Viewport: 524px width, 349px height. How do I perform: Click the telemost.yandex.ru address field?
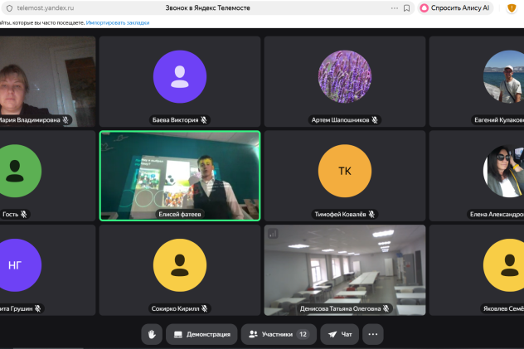46,8
